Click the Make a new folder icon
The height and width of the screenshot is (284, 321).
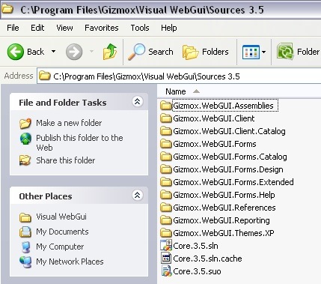click(x=25, y=123)
